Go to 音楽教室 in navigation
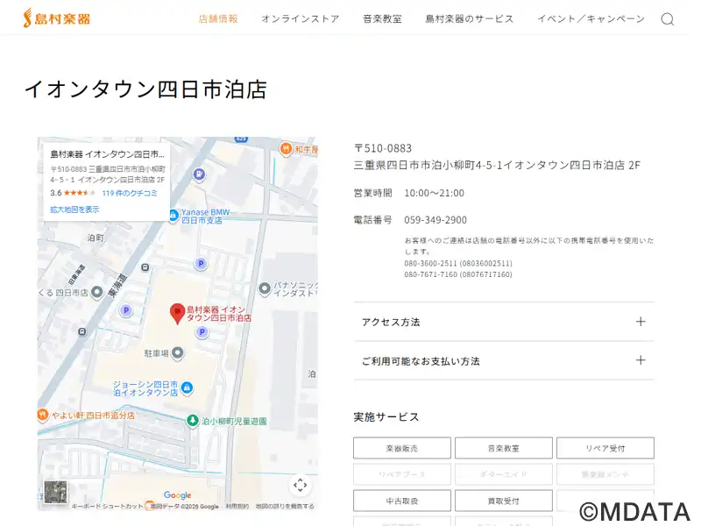Screen dimensions: 701x526 (x=382, y=19)
